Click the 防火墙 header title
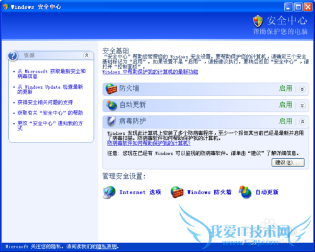This screenshot has height=252, width=315. (129, 88)
